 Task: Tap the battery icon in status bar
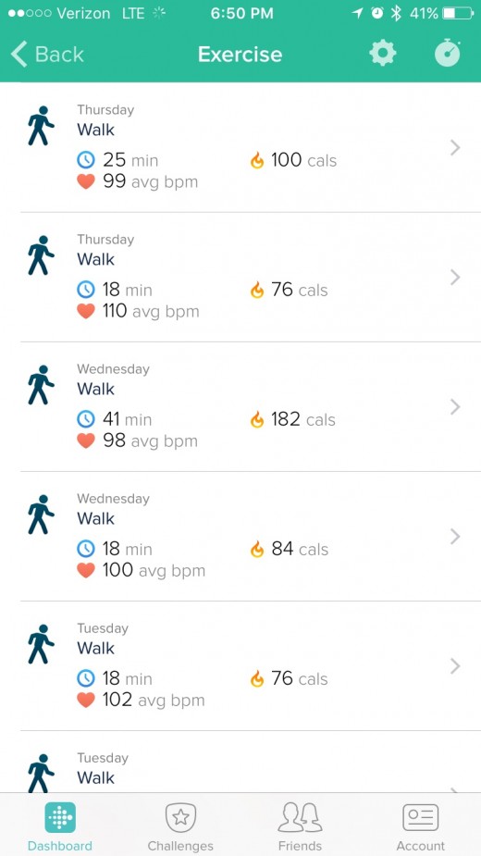(x=458, y=13)
